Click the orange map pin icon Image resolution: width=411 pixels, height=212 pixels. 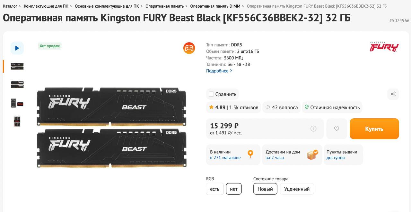pyautogui.click(x=250, y=154)
